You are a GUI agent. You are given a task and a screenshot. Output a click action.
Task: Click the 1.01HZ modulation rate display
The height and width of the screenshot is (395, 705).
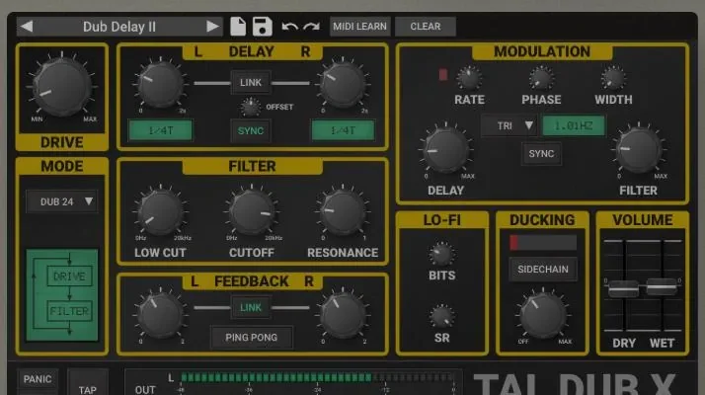click(x=572, y=125)
